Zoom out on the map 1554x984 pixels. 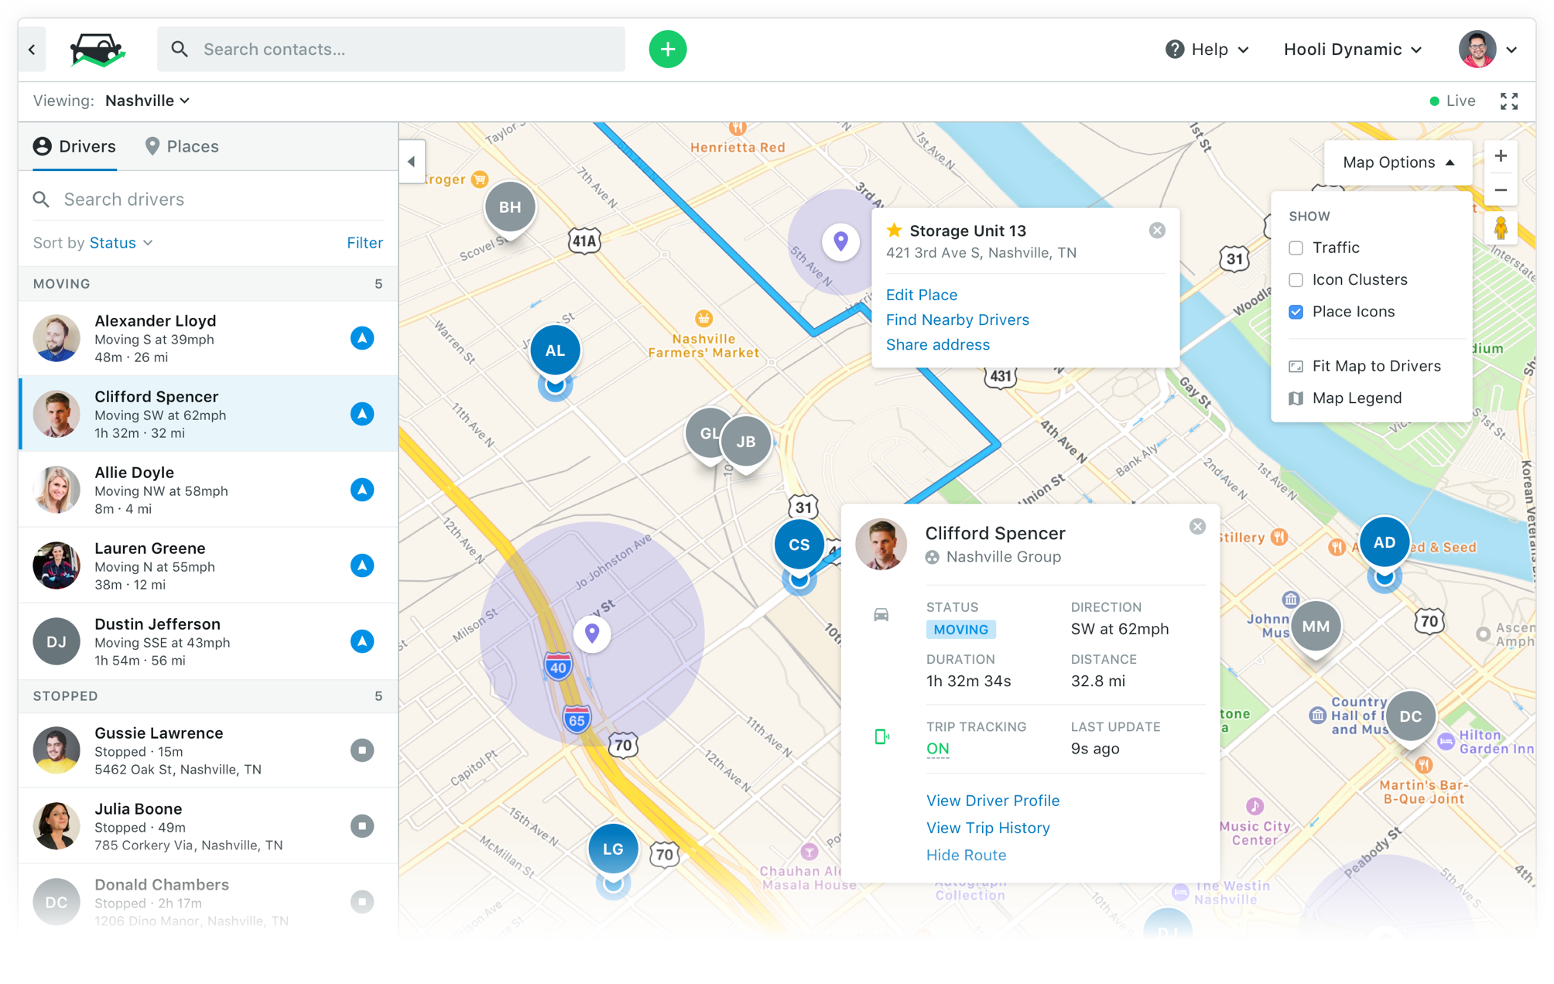(1500, 190)
